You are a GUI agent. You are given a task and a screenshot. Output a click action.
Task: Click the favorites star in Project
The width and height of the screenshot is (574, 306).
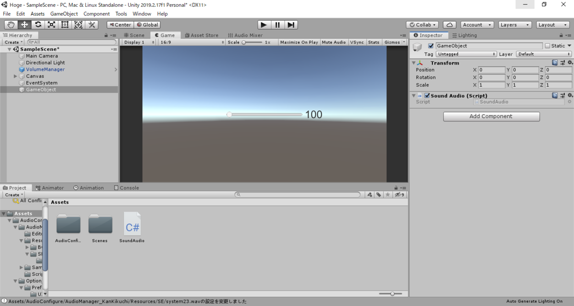388,195
